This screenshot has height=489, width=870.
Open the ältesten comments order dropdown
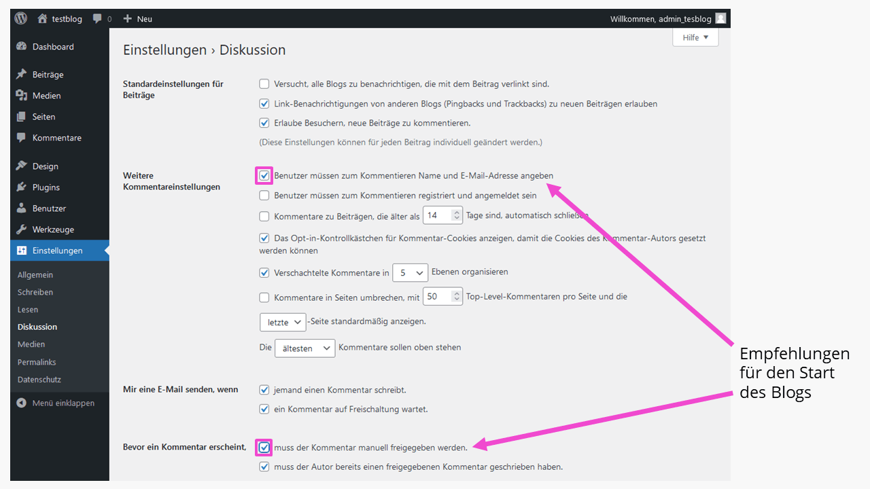tap(305, 348)
